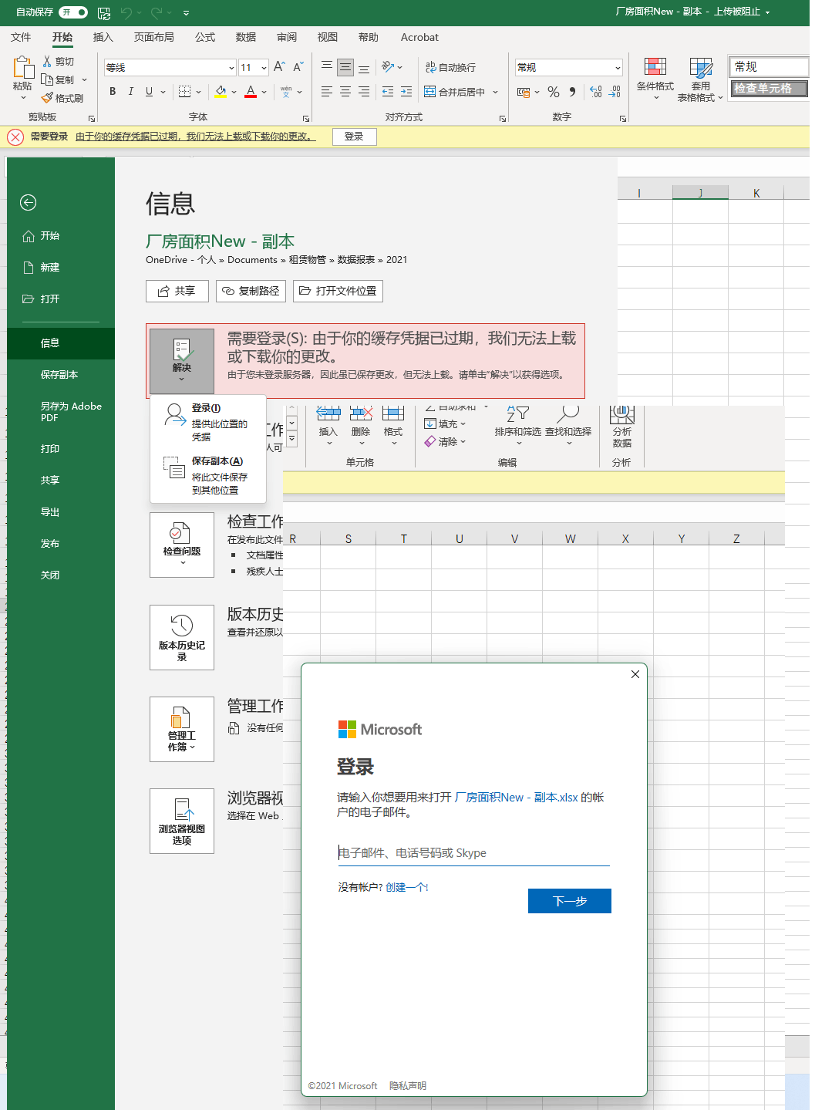
Task: Click the 复制路径 button
Action: pos(251,291)
